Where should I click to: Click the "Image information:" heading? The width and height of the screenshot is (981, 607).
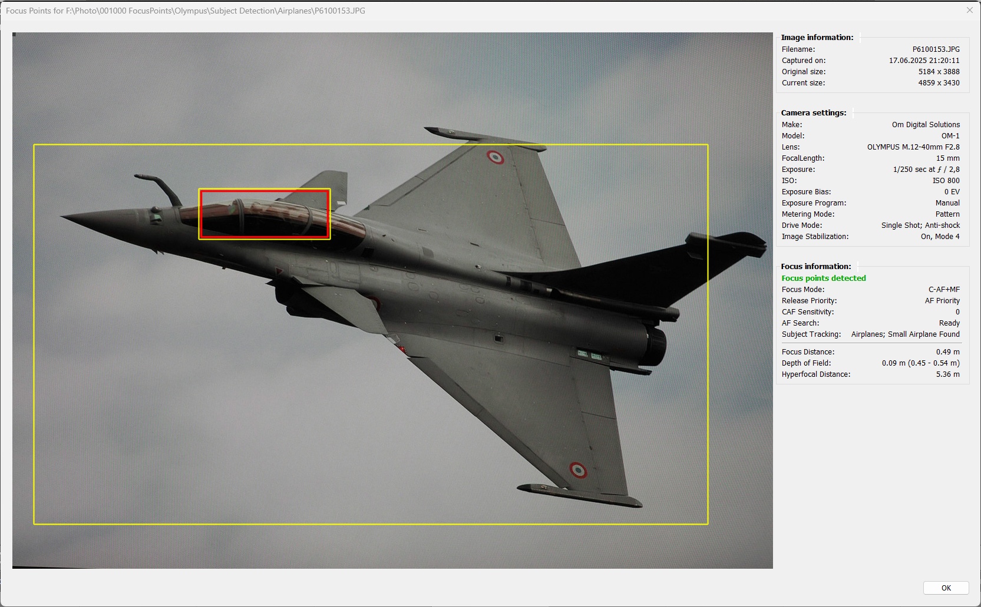coord(817,37)
